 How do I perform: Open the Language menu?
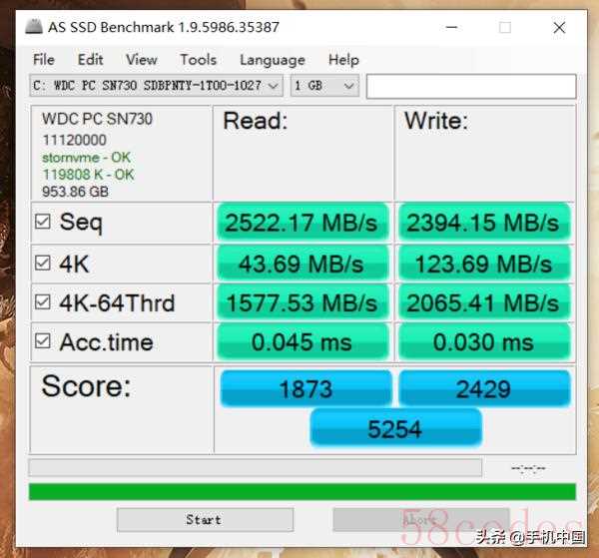tap(273, 60)
